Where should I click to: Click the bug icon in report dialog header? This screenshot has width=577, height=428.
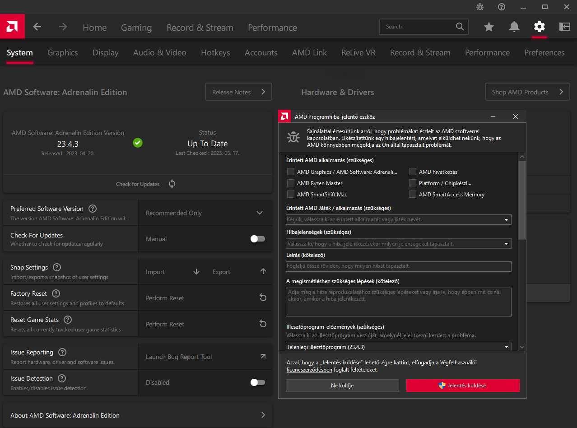pos(293,137)
